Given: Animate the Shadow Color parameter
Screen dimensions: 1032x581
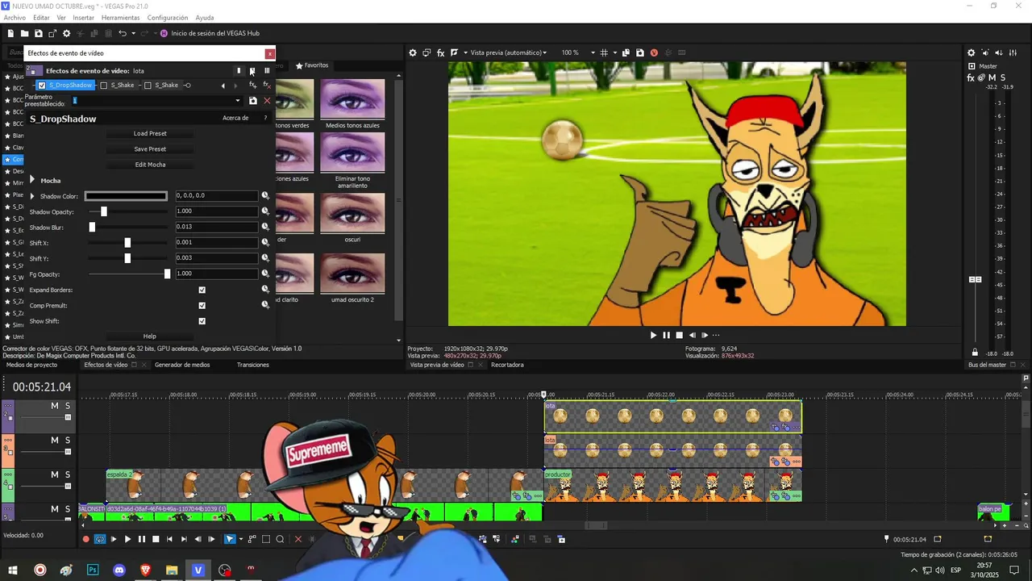Looking at the screenshot, I should (264, 196).
